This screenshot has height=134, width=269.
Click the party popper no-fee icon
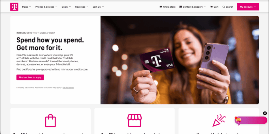coord(219,121)
